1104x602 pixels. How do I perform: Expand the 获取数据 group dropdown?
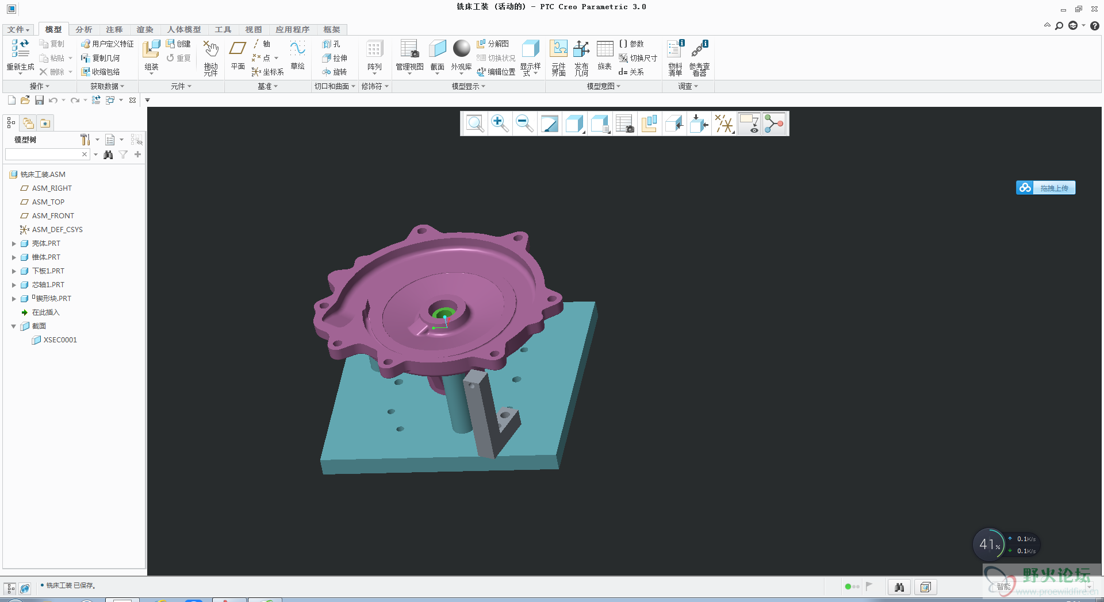click(x=108, y=86)
